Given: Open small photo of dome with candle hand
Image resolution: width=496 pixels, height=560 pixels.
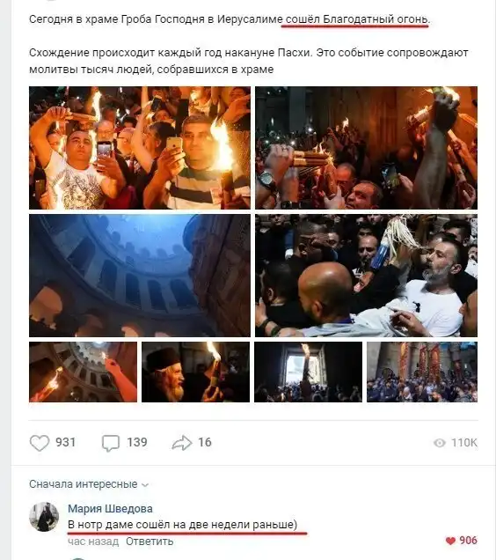Looking at the screenshot, I should tap(84, 372).
